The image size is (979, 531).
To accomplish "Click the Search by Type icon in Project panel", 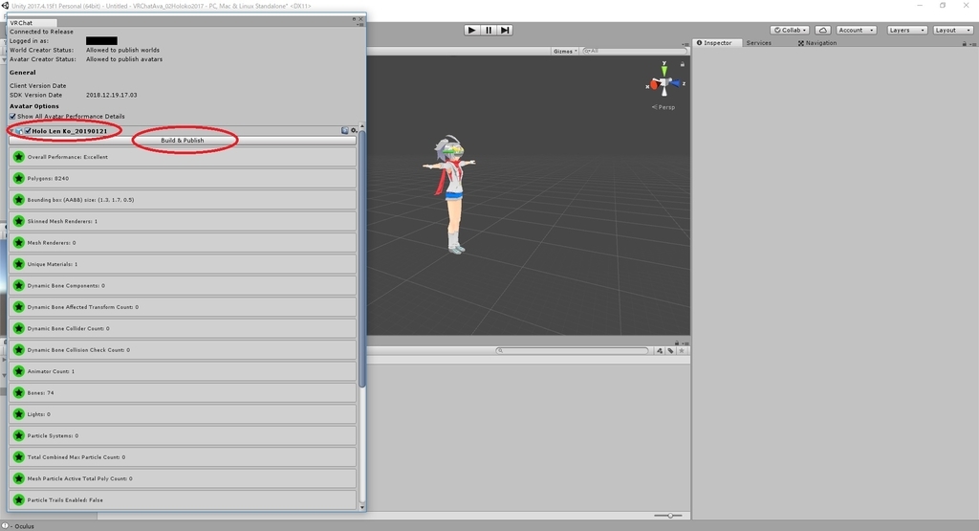I will [660, 350].
